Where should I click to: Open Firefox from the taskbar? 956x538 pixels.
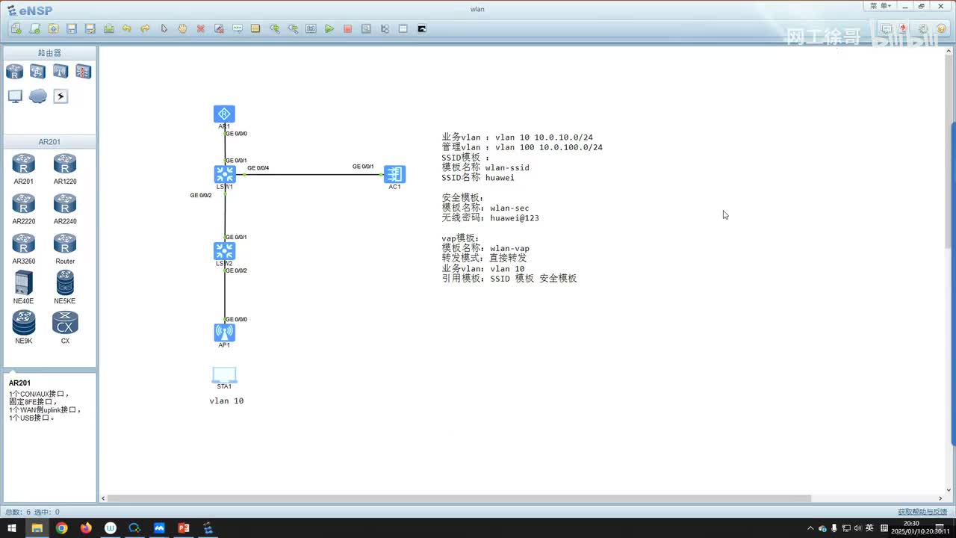[86, 528]
